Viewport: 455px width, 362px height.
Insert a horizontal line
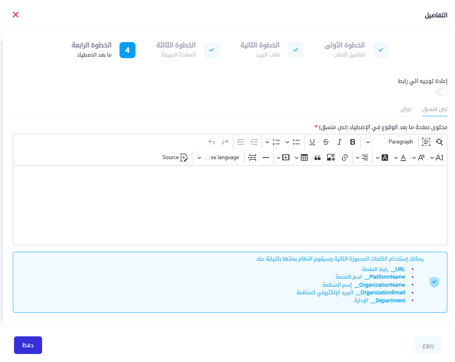[266, 158]
